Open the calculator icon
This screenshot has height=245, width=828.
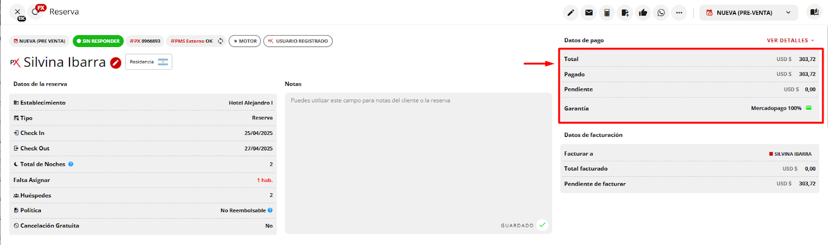coord(607,13)
